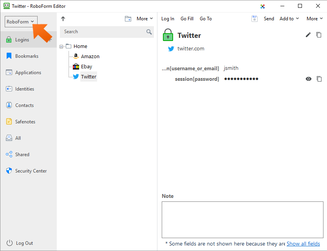Click Go To button

206,19
